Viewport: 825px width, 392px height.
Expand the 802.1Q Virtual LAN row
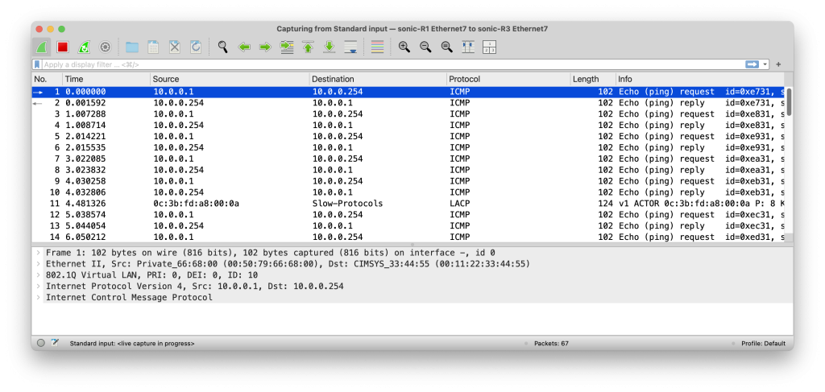click(38, 274)
